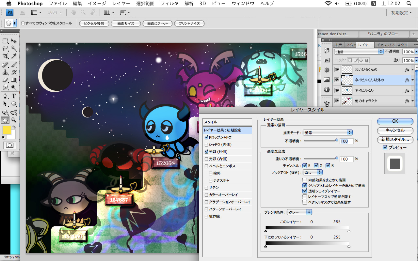This screenshot has width=418, height=261.
Task: Select the Lasso tool
Action: point(5,48)
